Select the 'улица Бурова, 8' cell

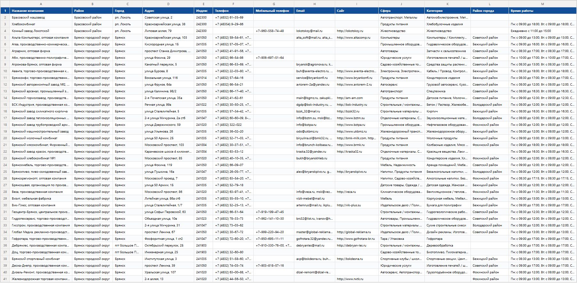pyautogui.click(x=168, y=71)
